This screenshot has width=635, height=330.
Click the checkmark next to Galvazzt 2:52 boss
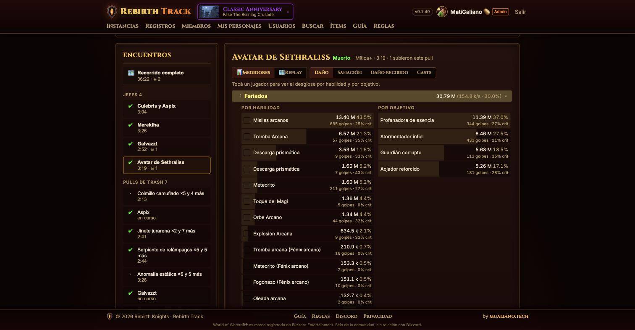click(131, 144)
